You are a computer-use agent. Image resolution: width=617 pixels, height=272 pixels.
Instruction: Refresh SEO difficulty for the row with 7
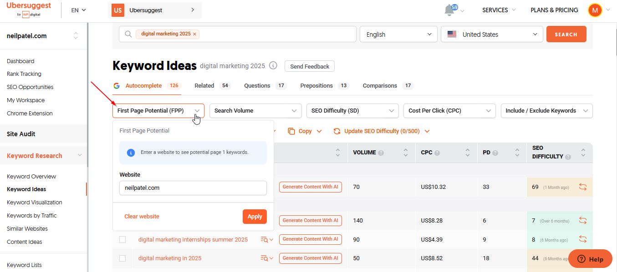[583, 221]
